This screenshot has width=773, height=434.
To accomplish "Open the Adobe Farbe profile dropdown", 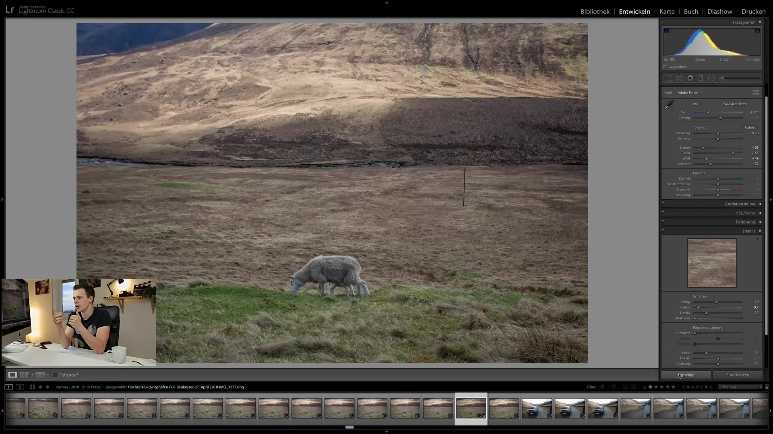I will click(x=690, y=93).
